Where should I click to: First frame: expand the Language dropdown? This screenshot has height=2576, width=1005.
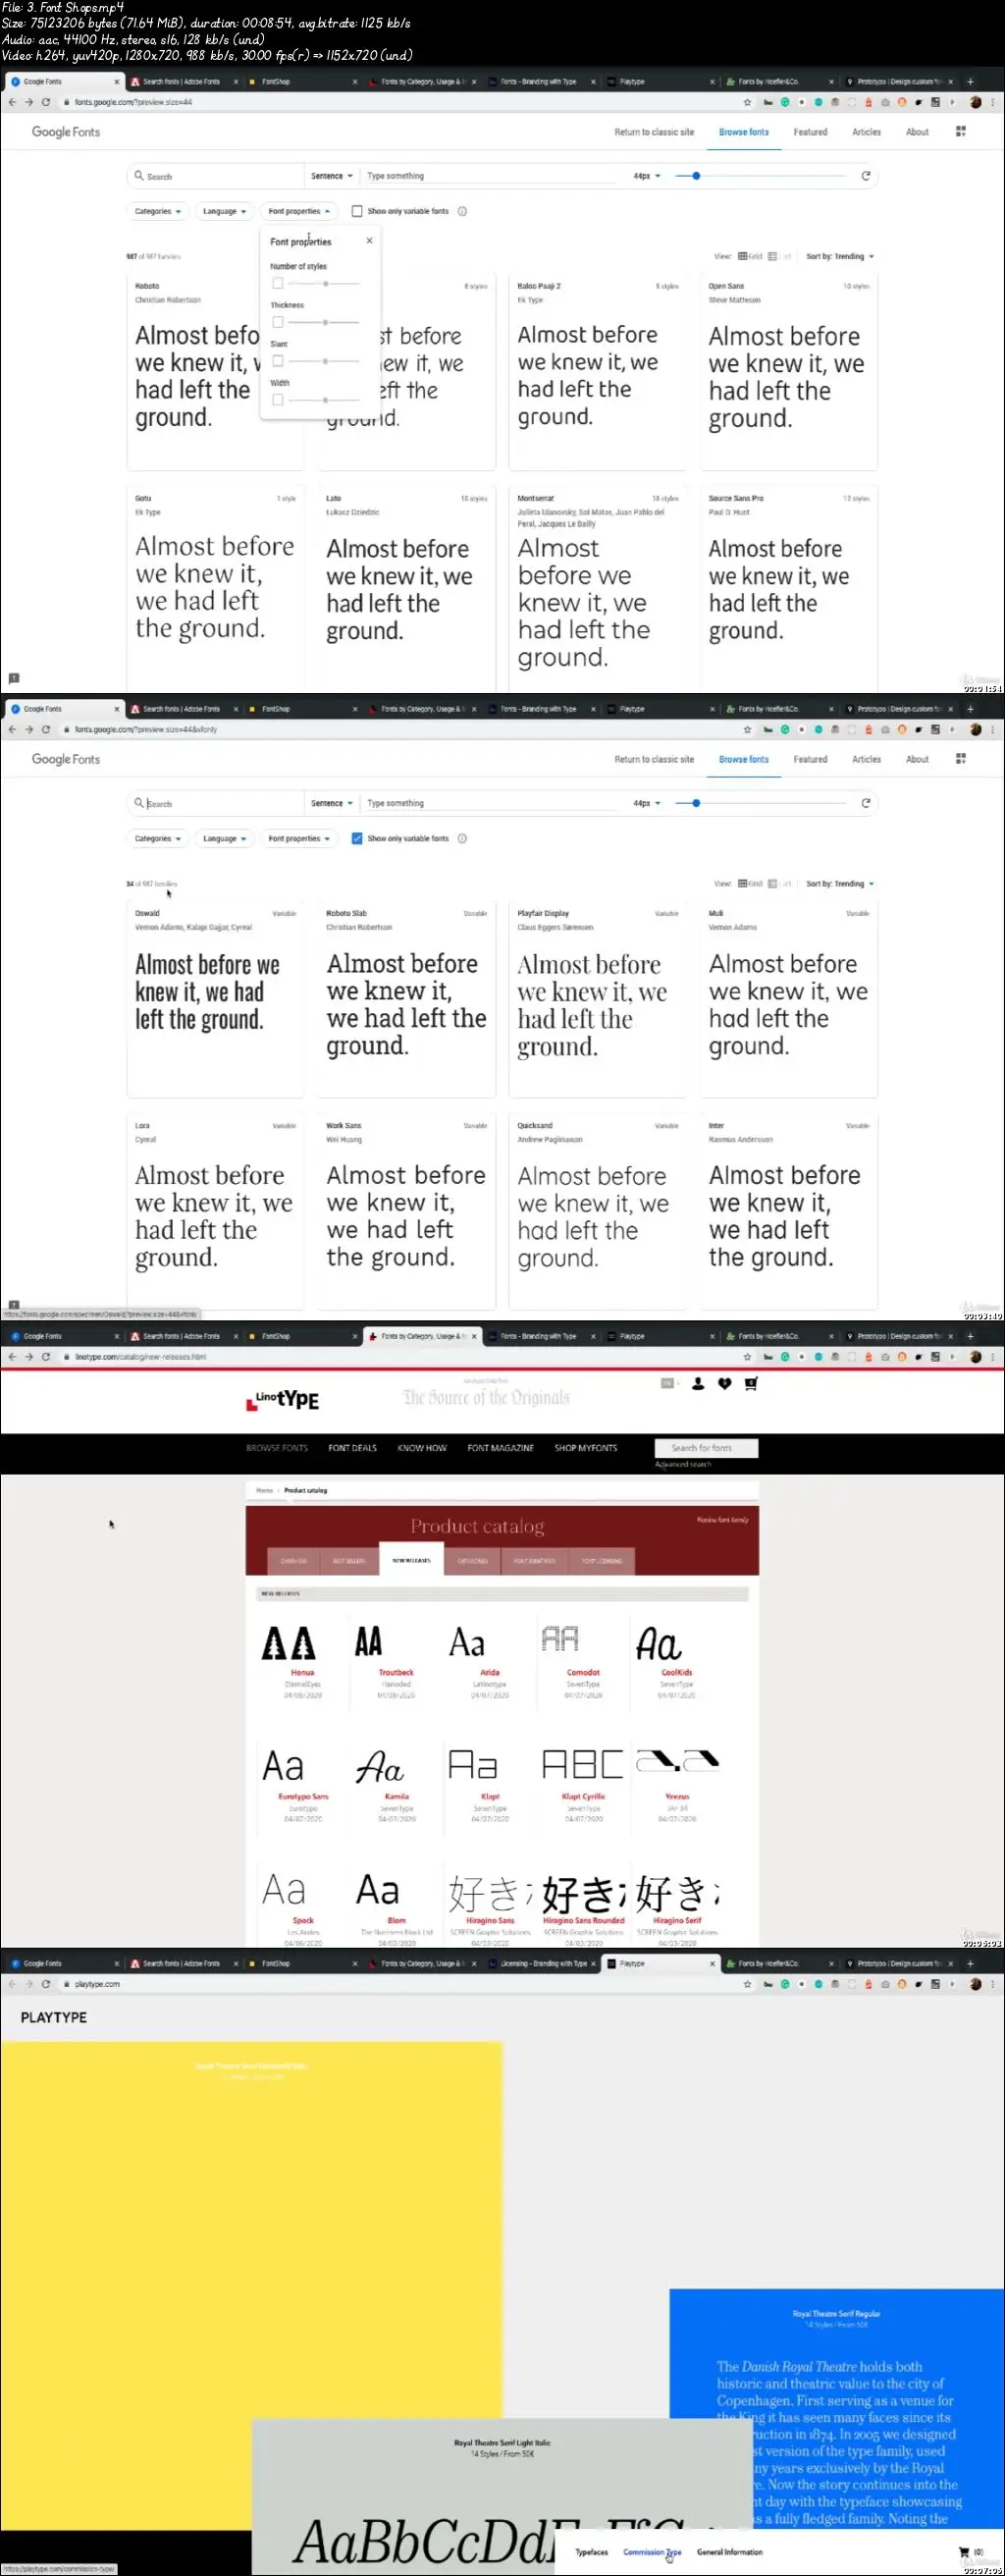point(224,211)
